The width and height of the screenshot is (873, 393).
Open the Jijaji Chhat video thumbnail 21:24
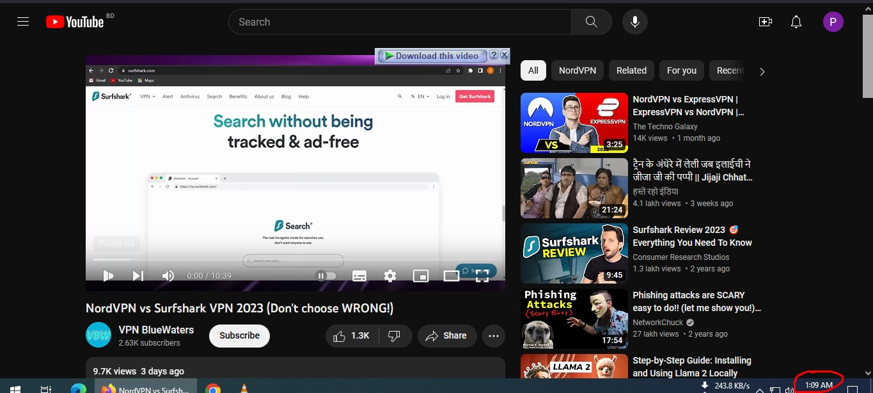tap(574, 189)
